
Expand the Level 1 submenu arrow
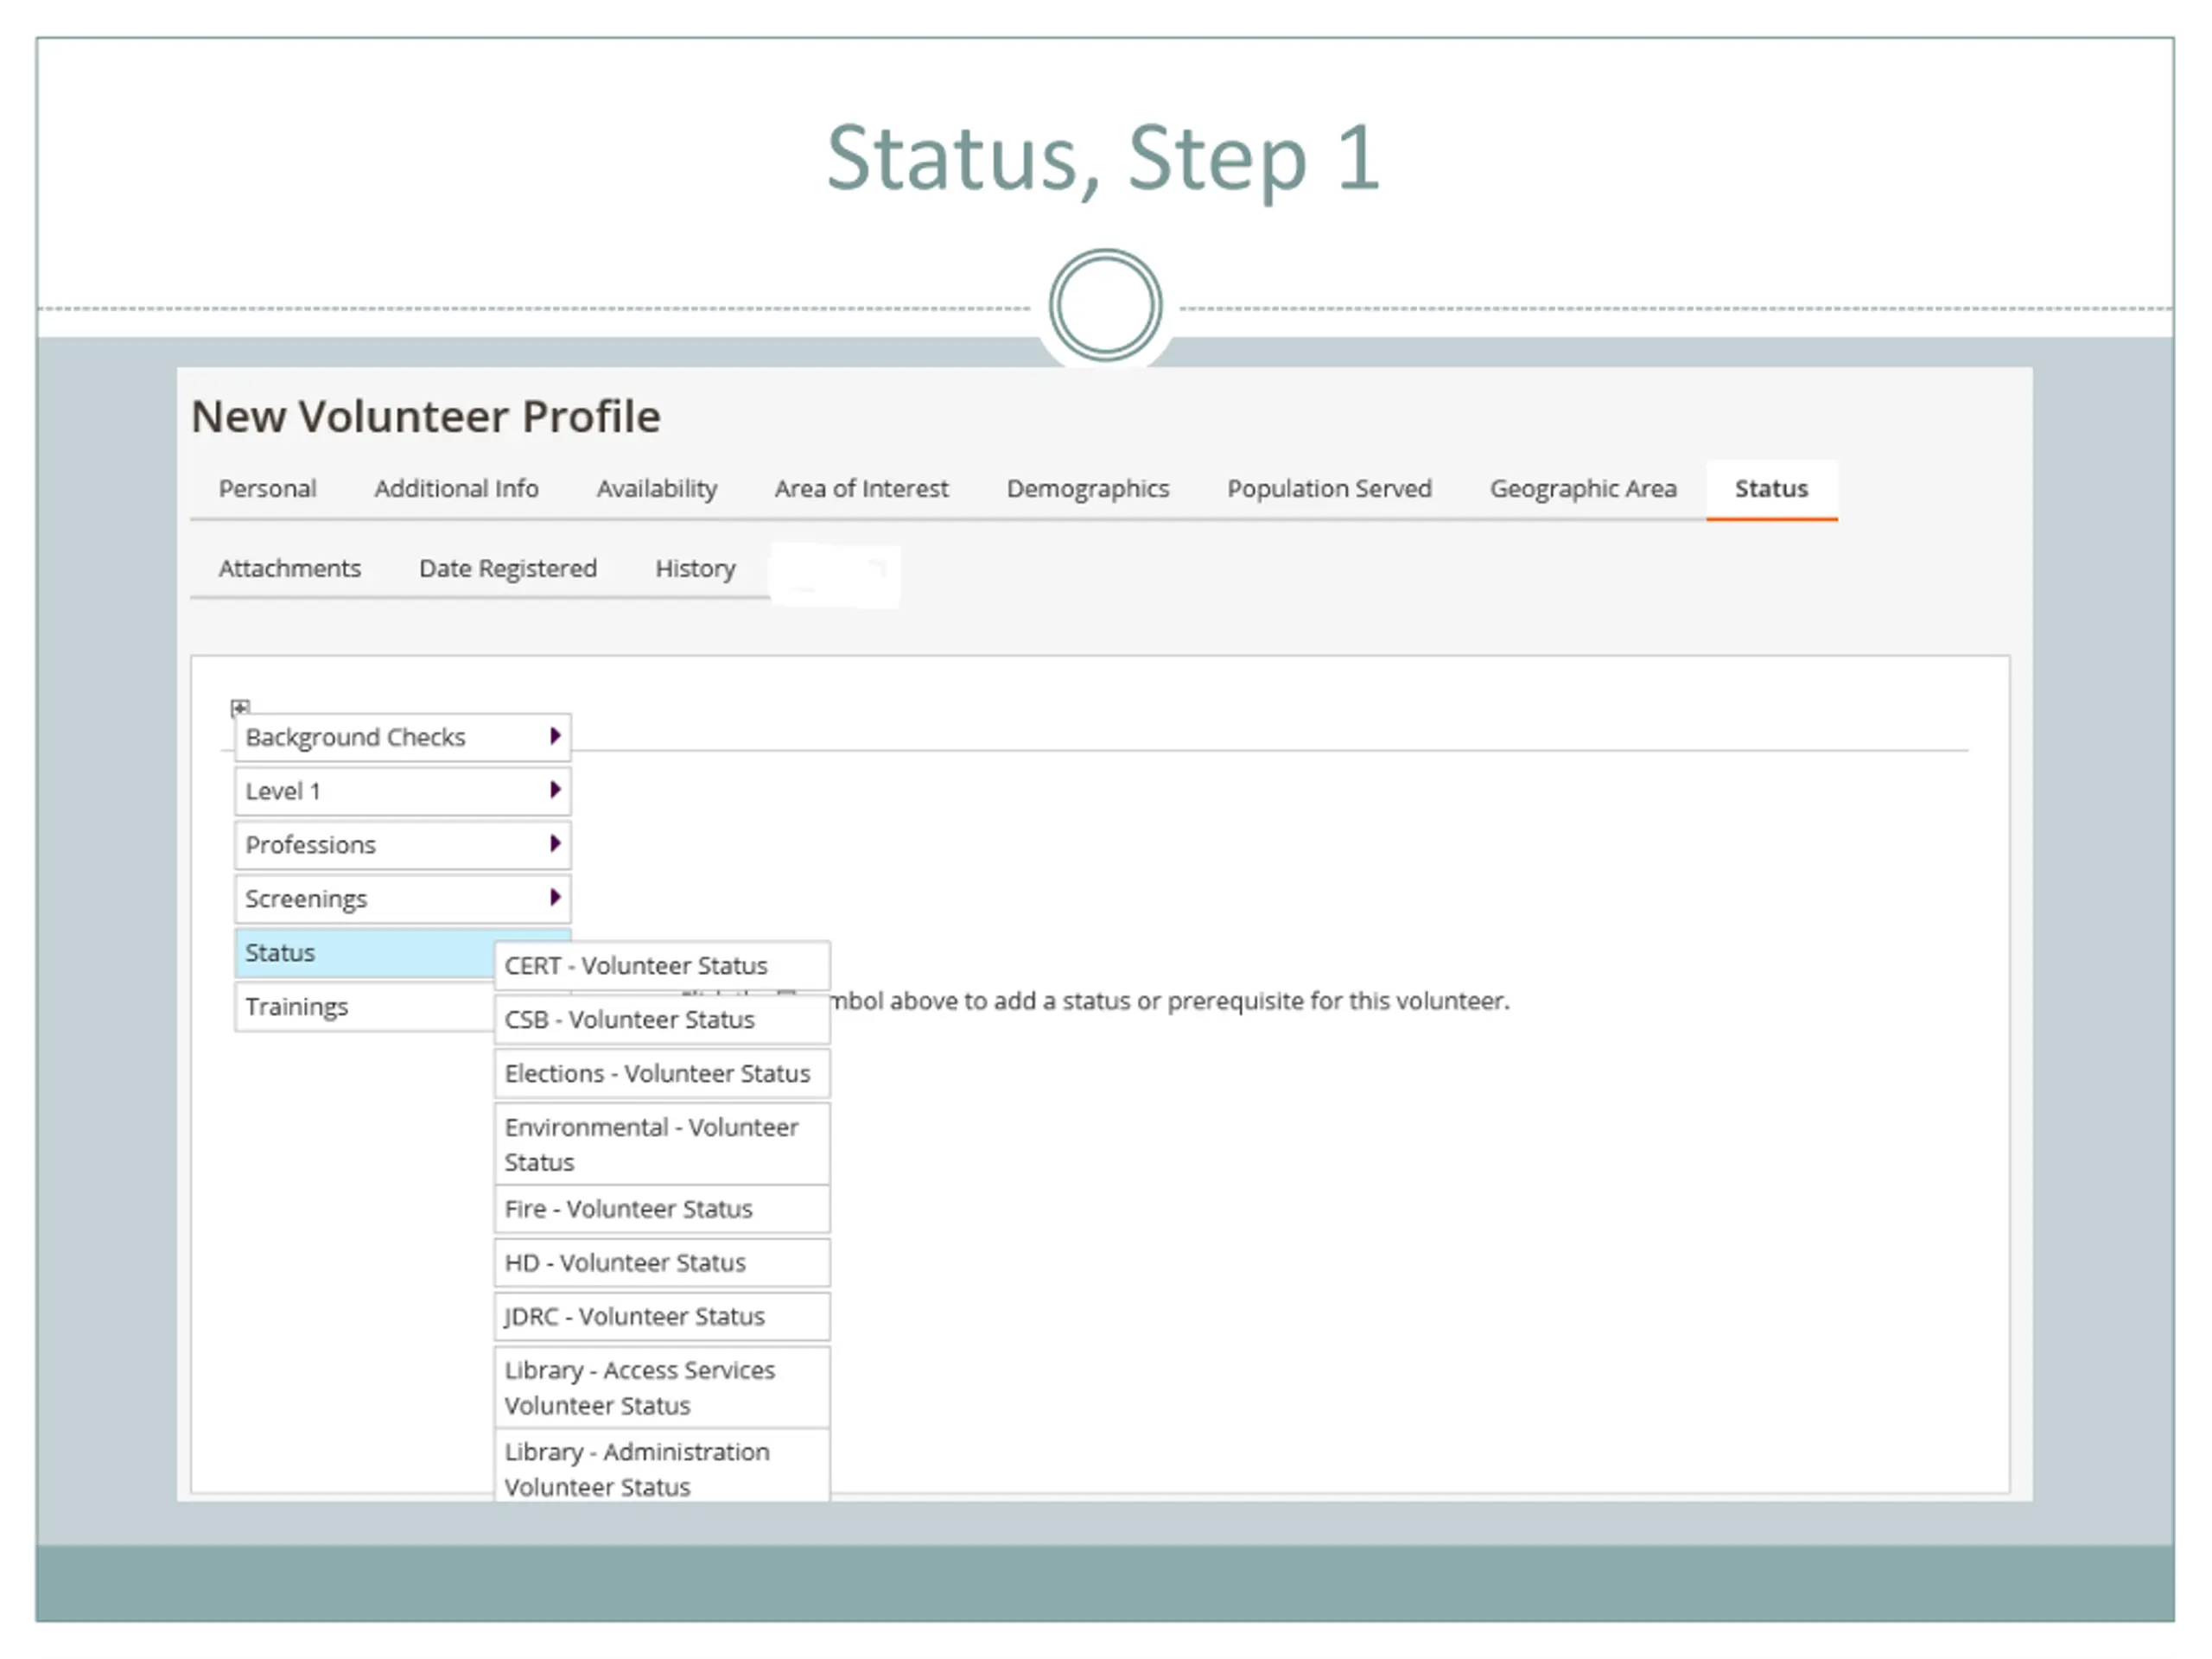(555, 791)
